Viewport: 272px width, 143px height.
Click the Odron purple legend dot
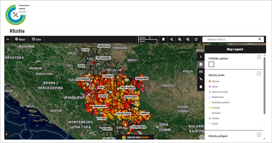click(x=210, y=86)
